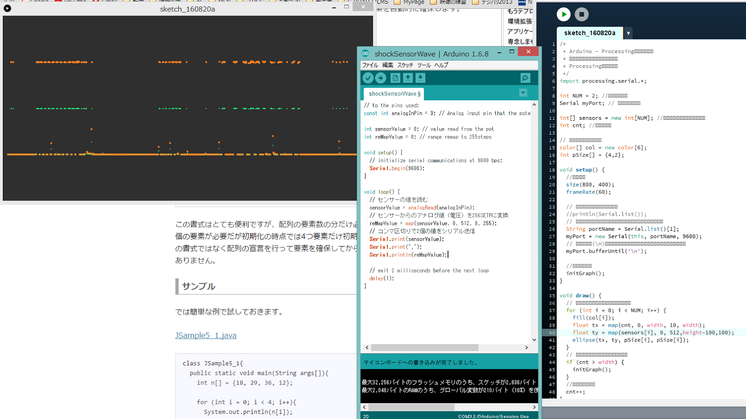Click right arrow of console horizontal scrollbar
This screenshot has width=746, height=419.
click(x=534, y=407)
